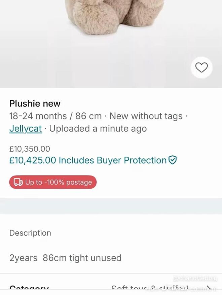The image size is (222, 295).
Task: Tap the delivery truck icon in postage badge
Action: [18, 182]
